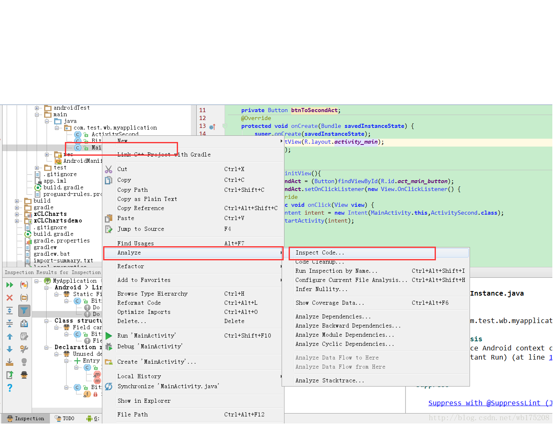The width and height of the screenshot is (554, 426).
Task: Open the Android Monitor tab labeled 6:
Action: 93,419
